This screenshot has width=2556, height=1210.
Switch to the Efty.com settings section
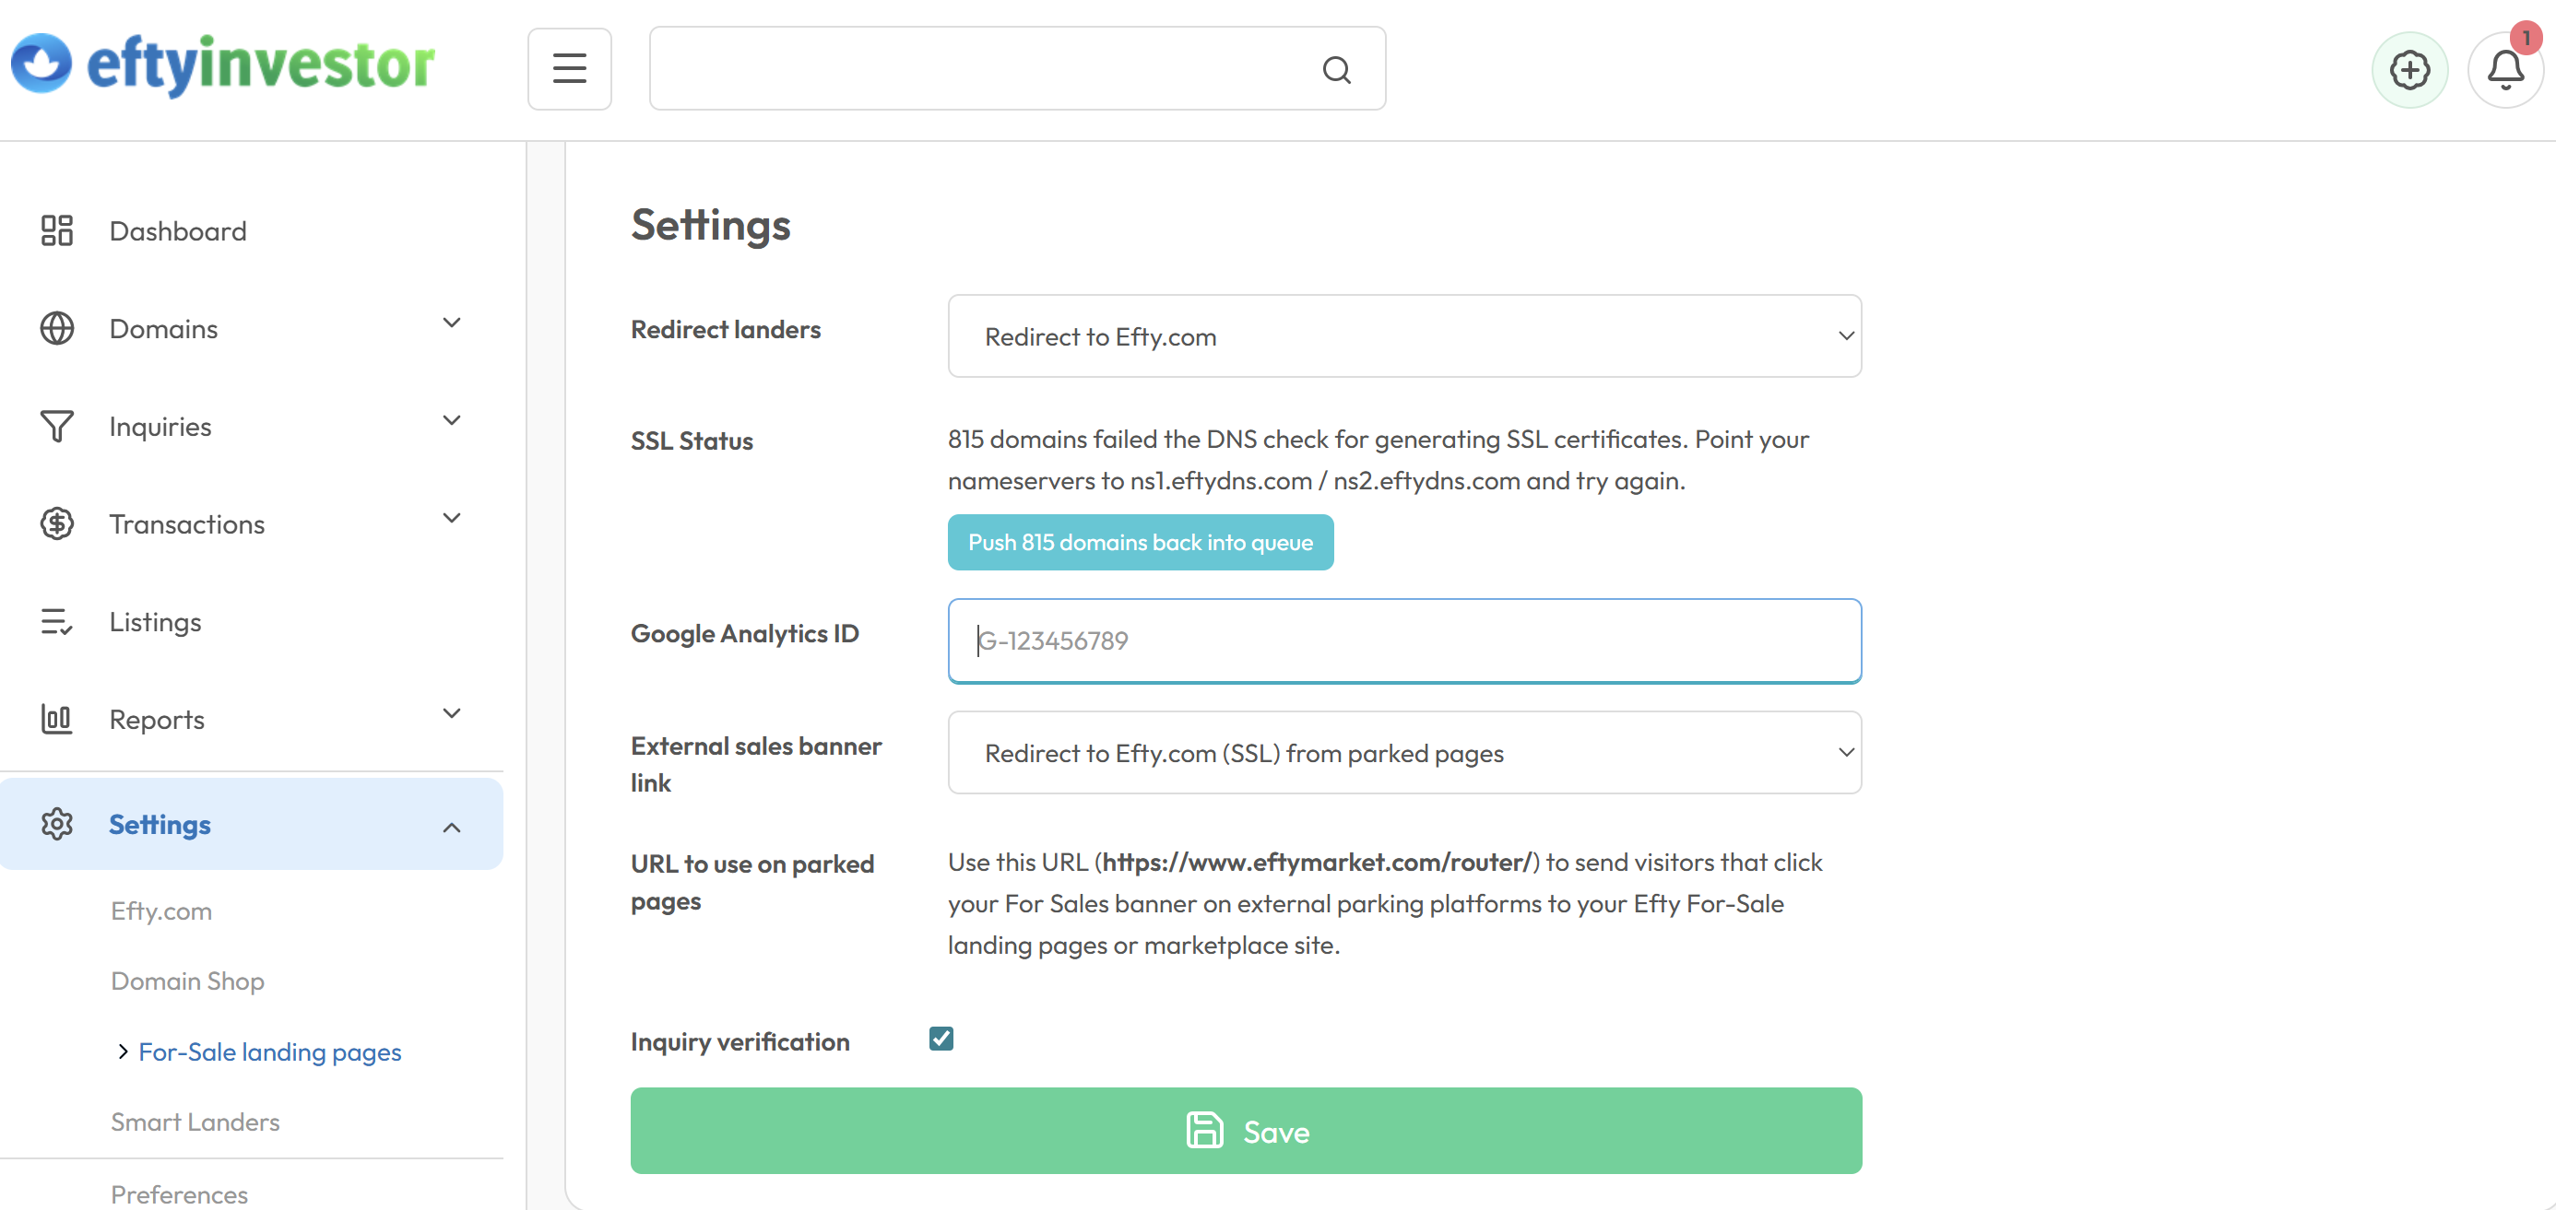tap(160, 910)
